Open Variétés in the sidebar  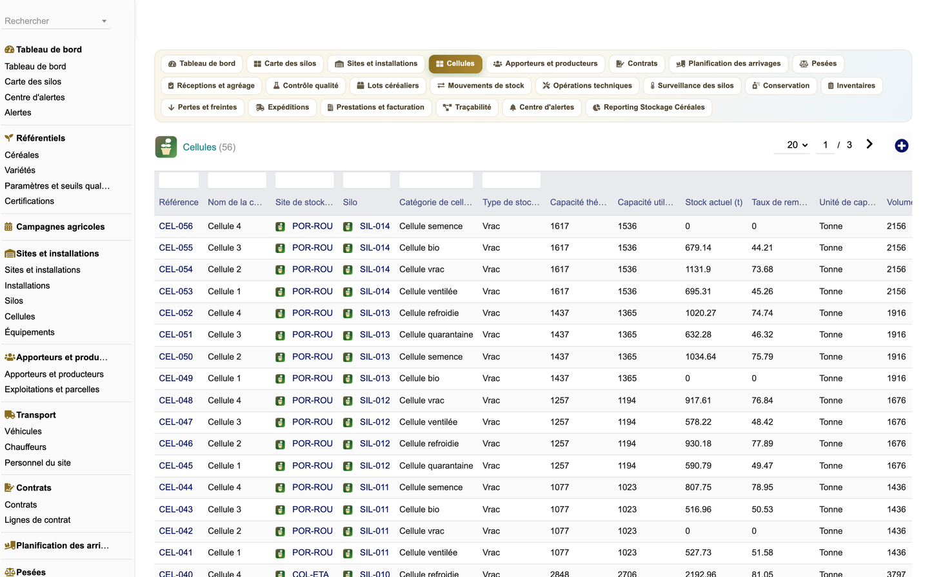point(20,170)
